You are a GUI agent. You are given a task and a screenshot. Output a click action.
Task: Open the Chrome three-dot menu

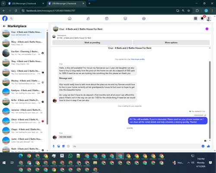[x=212, y=11]
